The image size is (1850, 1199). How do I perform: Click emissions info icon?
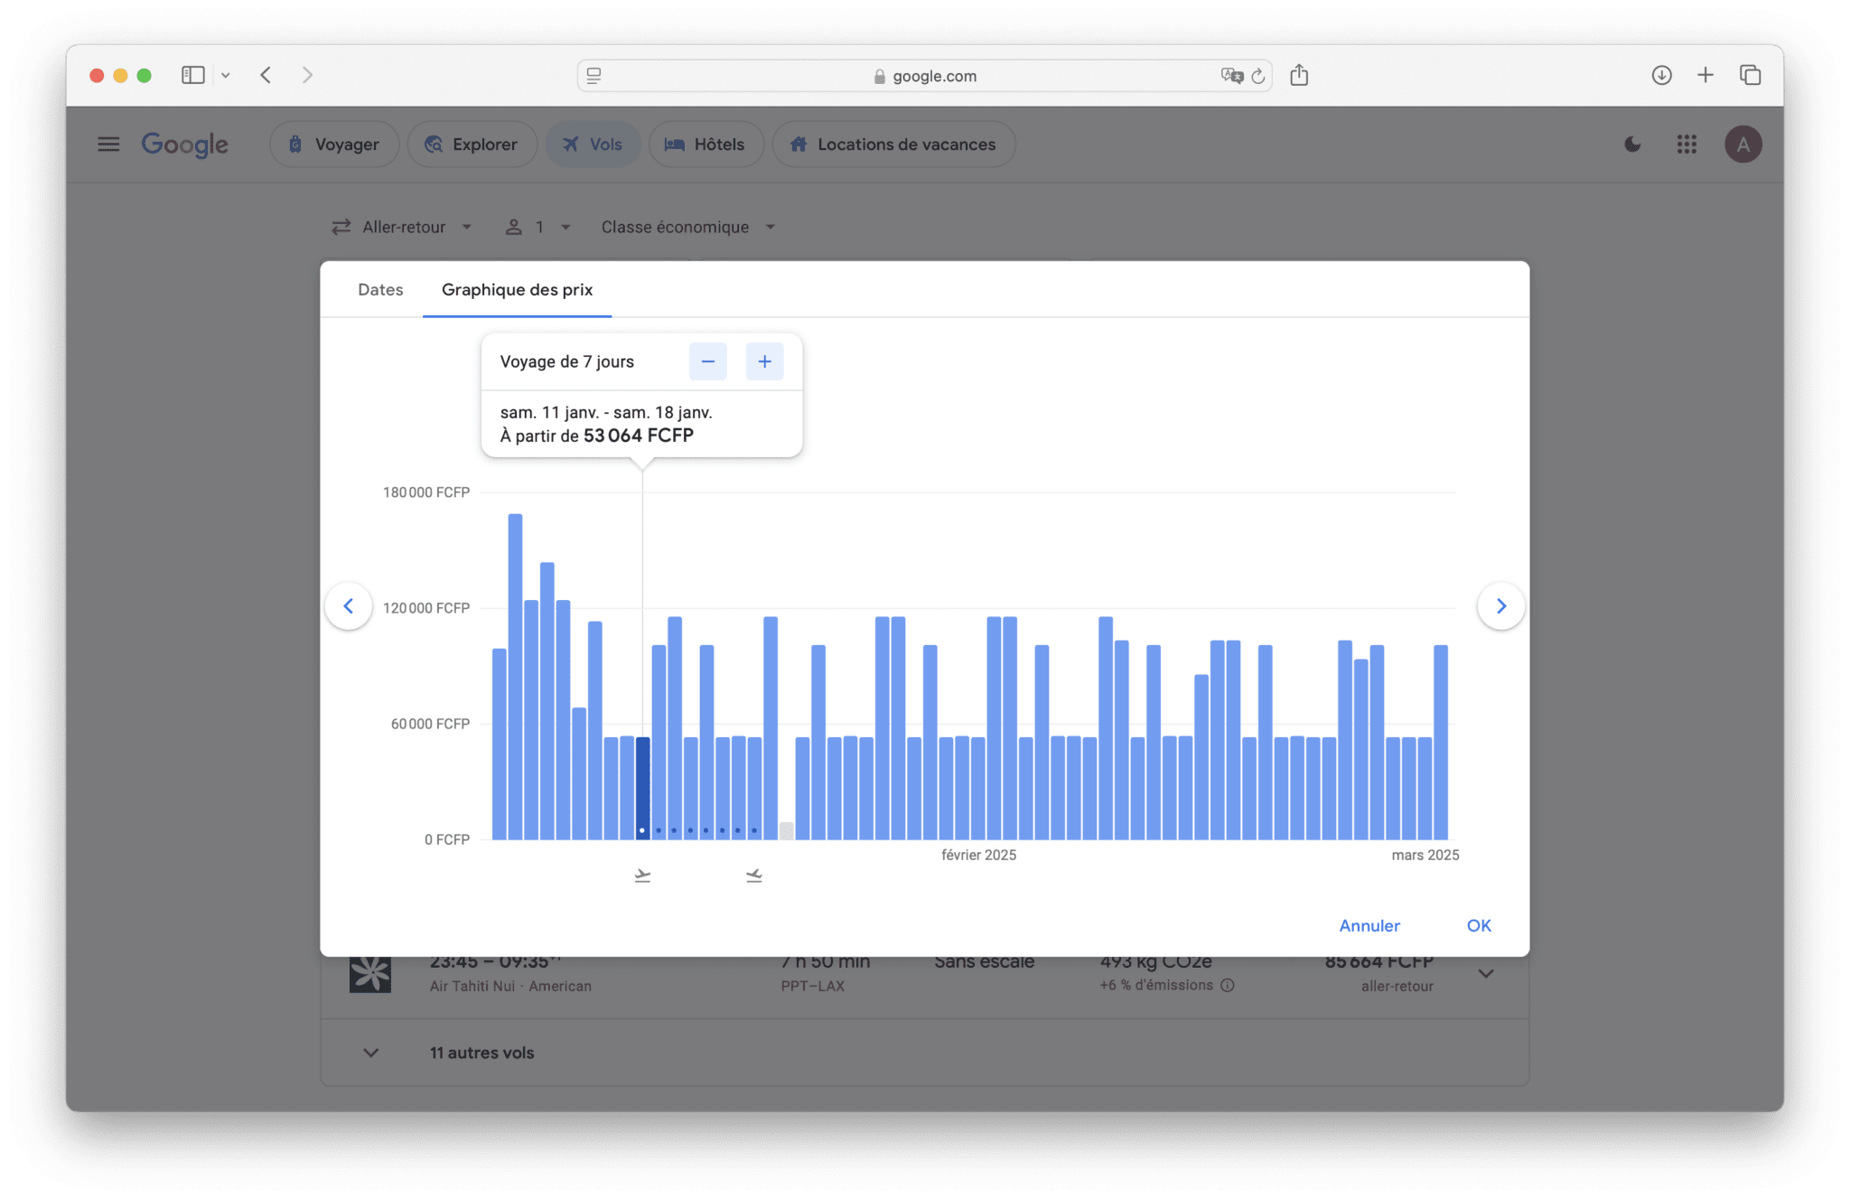[1228, 986]
